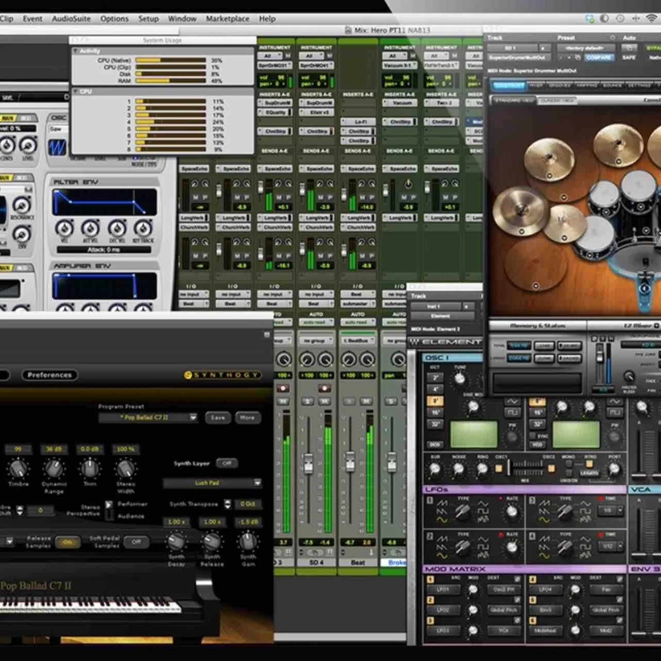Toggle Synth Layer Off switch in Ivory
The height and width of the screenshot is (661, 661).
click(x=227, y=463)
